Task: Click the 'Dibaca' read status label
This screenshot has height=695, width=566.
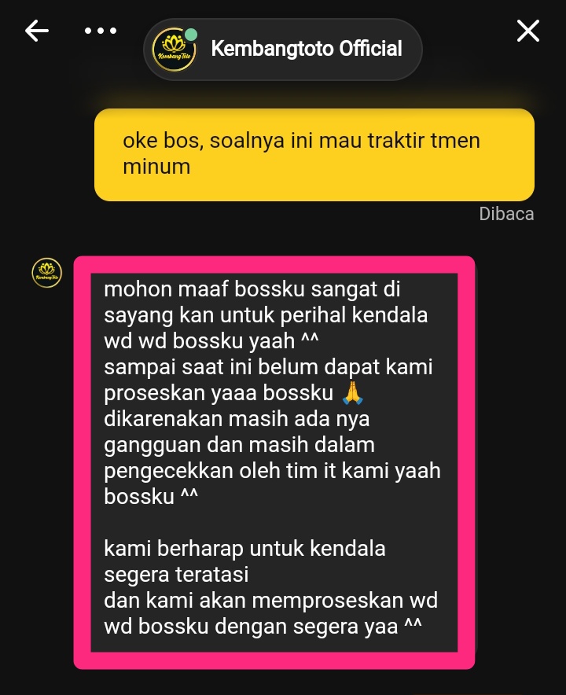Action: pos(506,214)
